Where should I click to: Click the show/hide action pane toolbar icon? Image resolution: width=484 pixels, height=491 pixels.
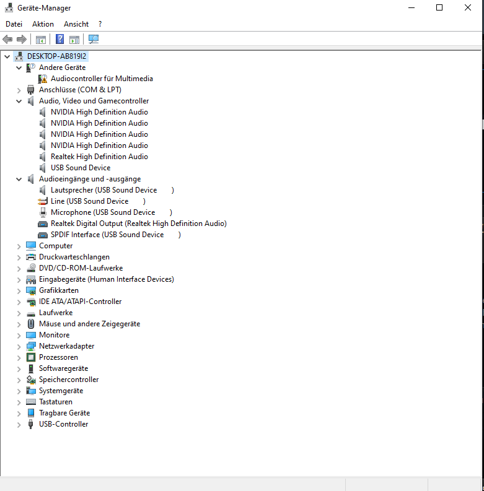[74, 40]
